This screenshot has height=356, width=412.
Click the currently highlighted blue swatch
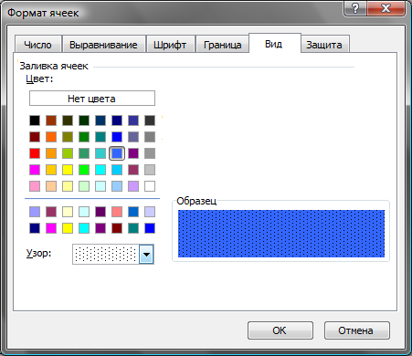click(117, 153)
